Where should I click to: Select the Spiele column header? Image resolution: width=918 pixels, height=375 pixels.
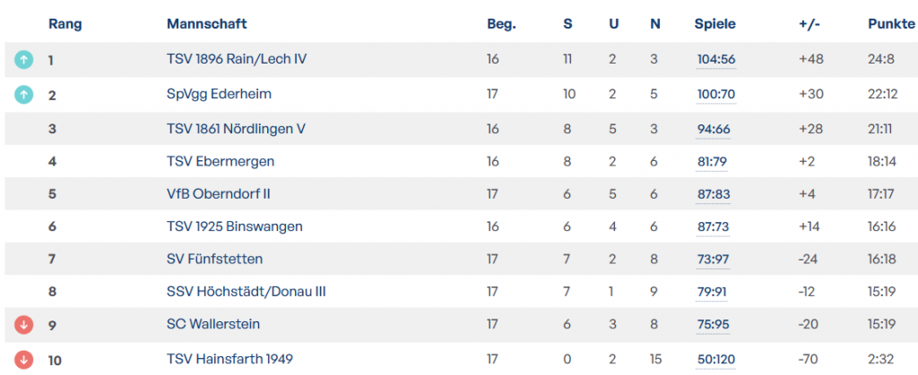click(714, 24)
